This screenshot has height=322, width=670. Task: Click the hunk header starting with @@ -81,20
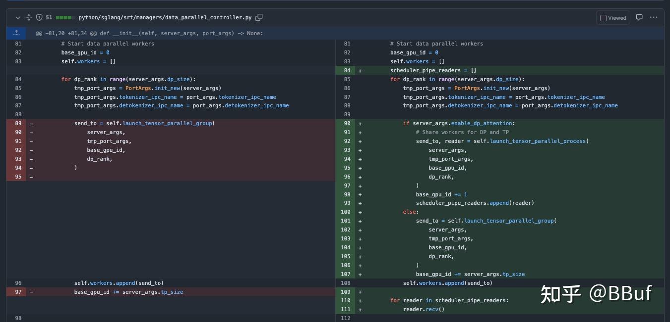149,34
